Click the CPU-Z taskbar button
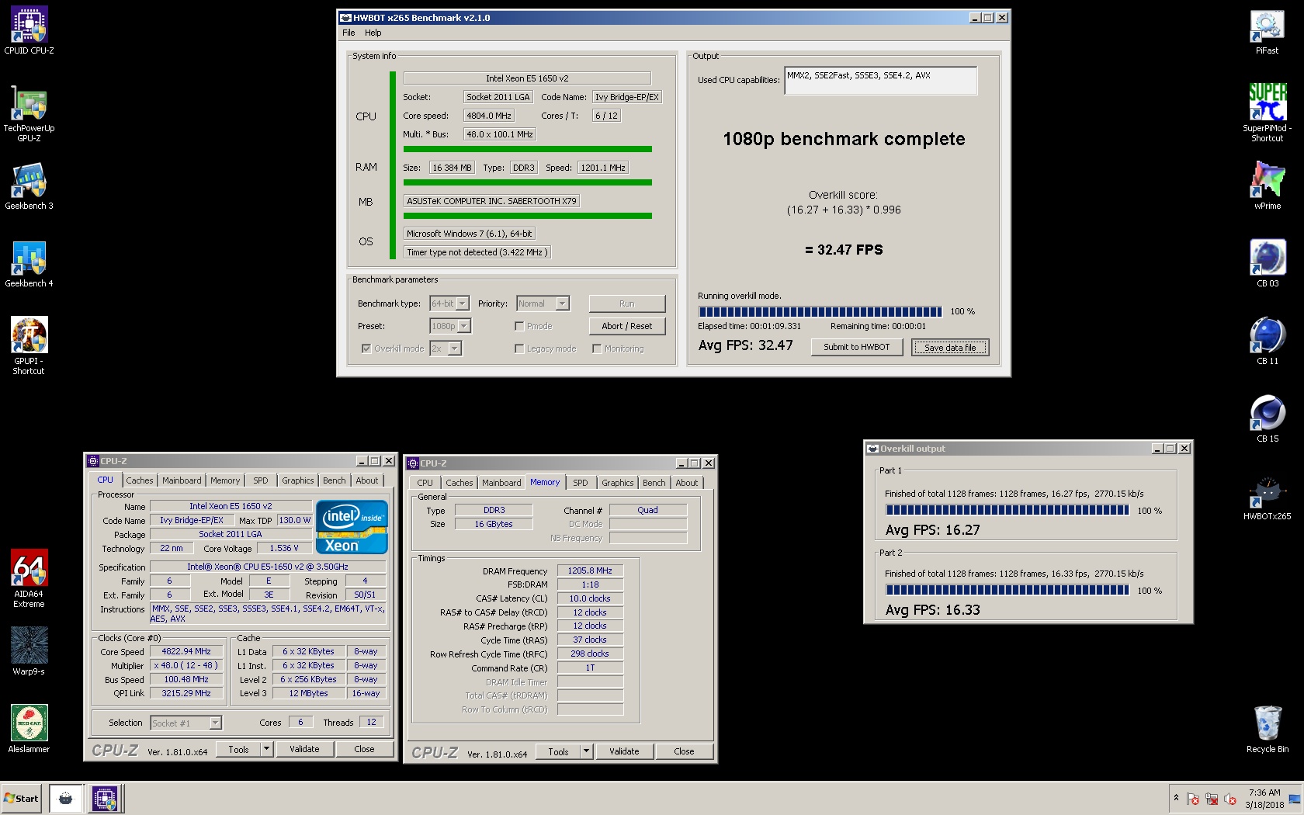This screenshot has height=815, width=1304. click(105, 798)
